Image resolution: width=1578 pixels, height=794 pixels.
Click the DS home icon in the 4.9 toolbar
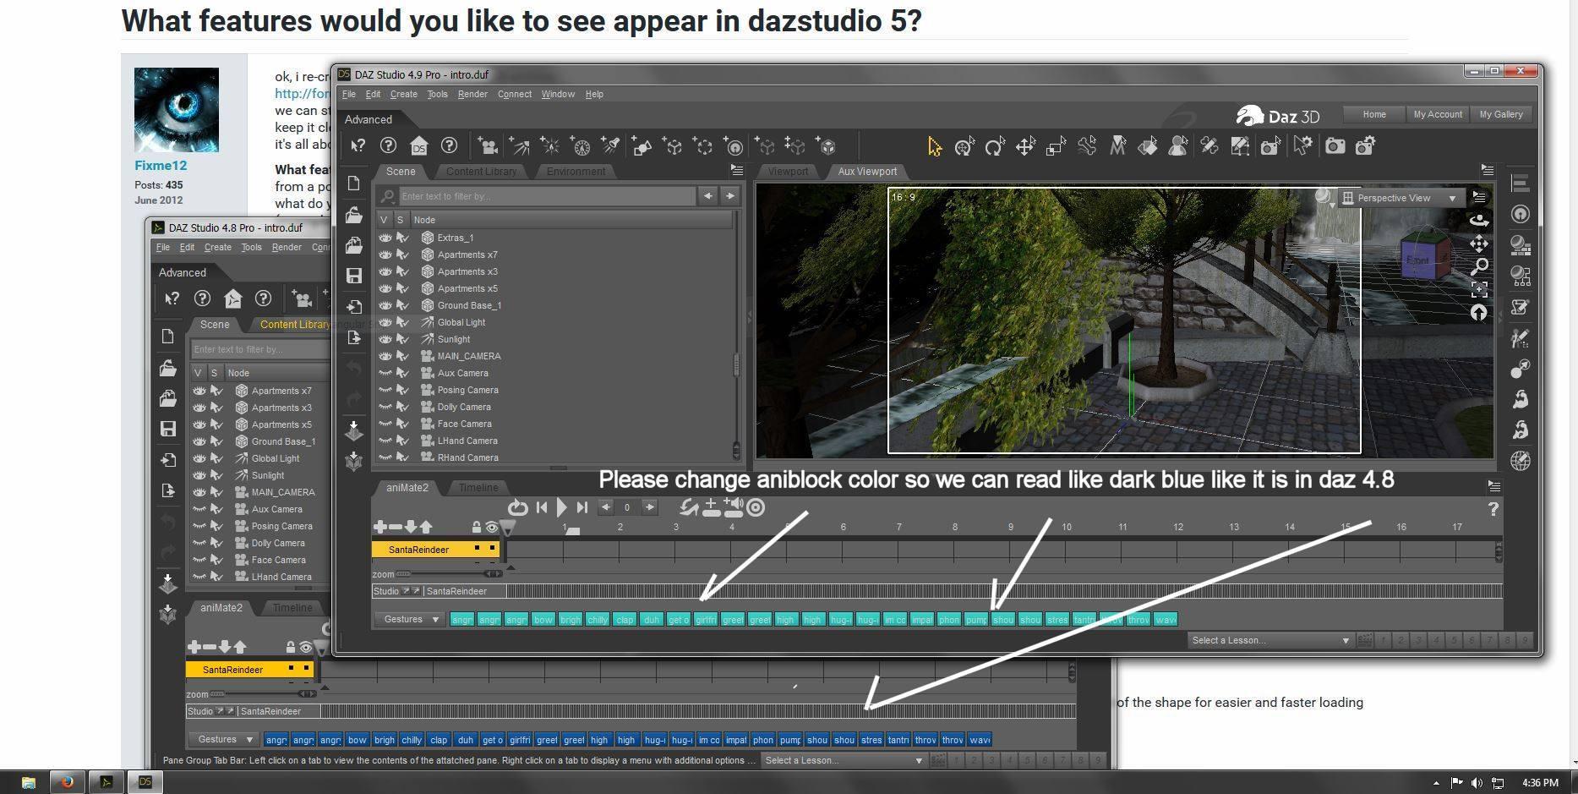(x=418, y=146)
